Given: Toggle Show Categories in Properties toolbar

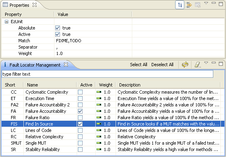Looking at the screenshot, I should [x=180, y=5].
